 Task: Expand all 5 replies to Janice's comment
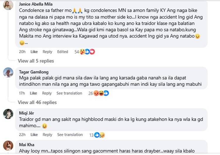pos(36,61)
